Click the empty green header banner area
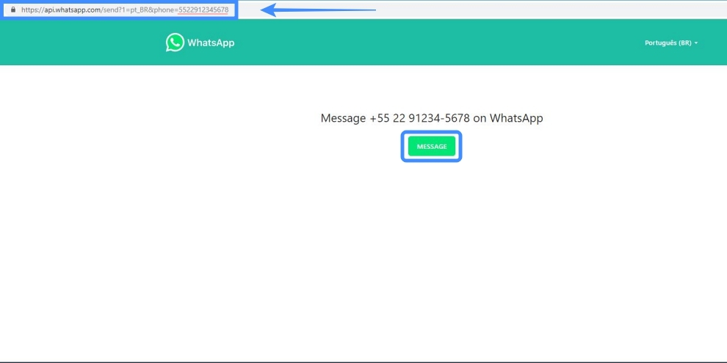This screenshot has width=727, height=363. pos(441,43)
